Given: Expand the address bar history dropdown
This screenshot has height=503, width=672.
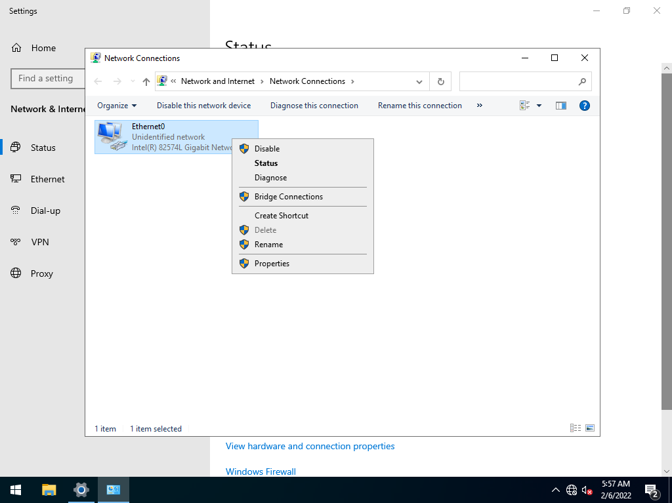Looking at the screenshot, I should 419,82.
